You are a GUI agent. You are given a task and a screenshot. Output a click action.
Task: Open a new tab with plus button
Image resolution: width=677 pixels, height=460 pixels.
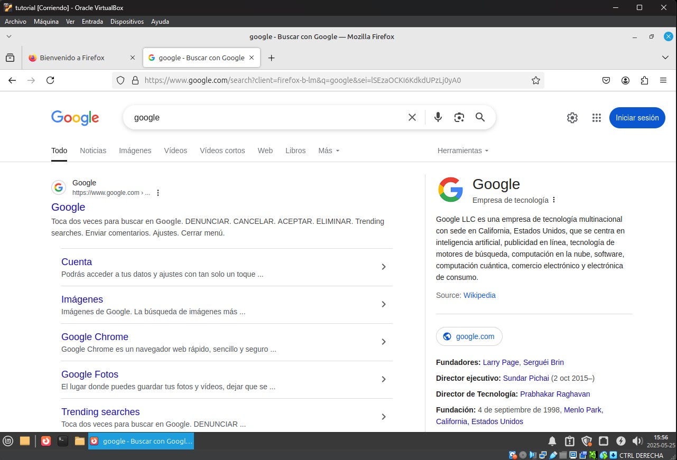point(271,58)
